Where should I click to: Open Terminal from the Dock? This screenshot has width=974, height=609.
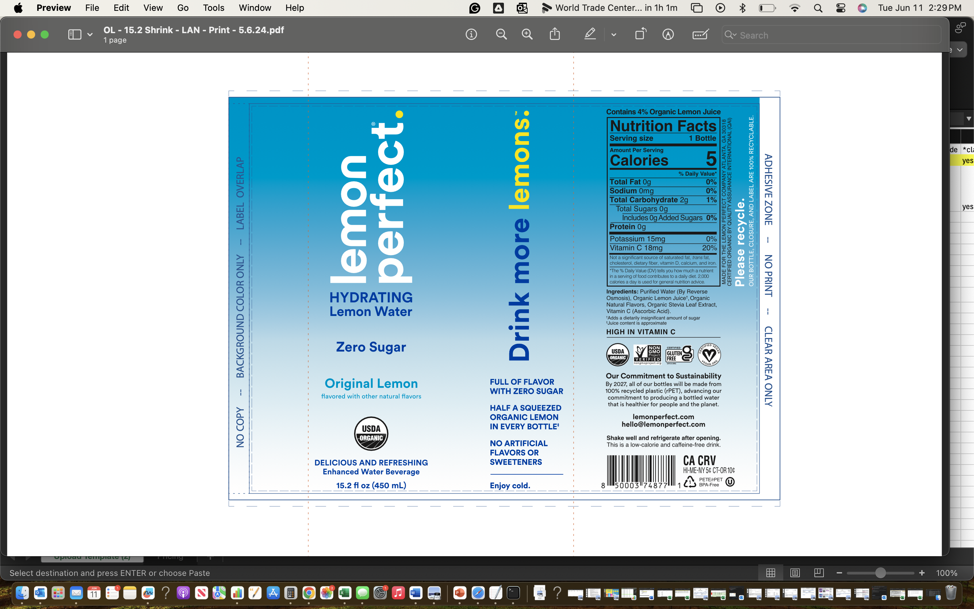[514, 593]
